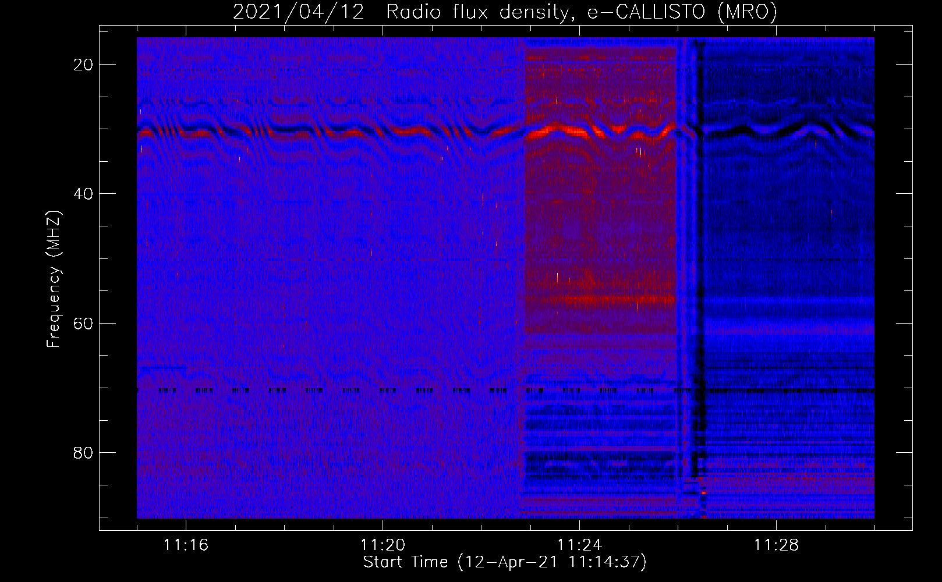Click the "11:28" time tick label

coord(776,545)
